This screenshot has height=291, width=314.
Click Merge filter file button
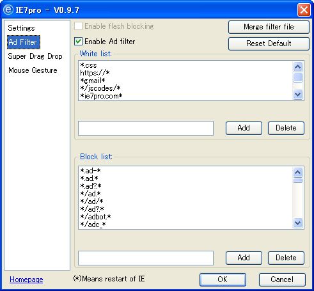point(269,27)
